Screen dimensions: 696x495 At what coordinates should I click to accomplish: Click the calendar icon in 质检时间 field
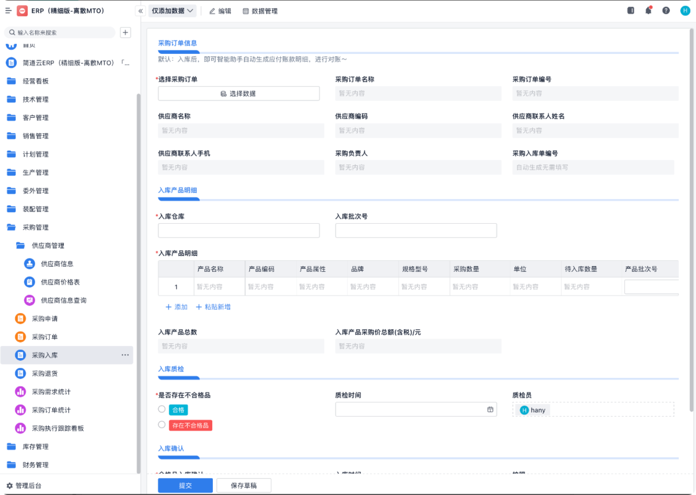tap(490, 409)
